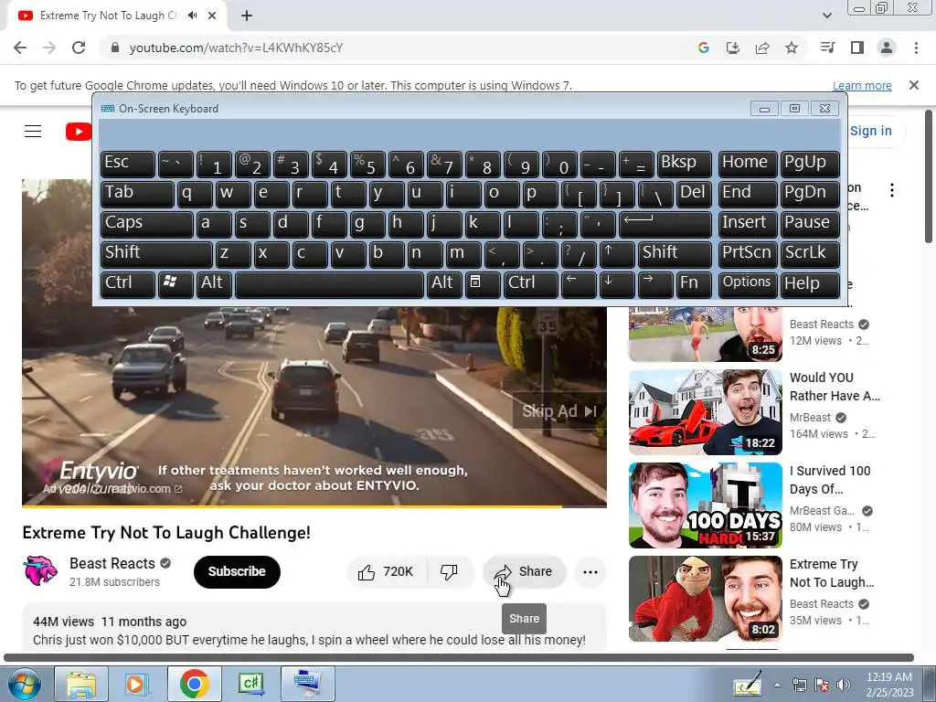Toggle right Shift key on On-Screen Keyboard

coord(675,254)
